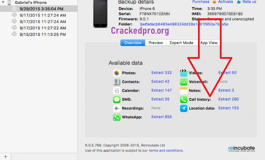Open the backup folder hash link
This screenshot has height=160, width=265.
[184, 24]
